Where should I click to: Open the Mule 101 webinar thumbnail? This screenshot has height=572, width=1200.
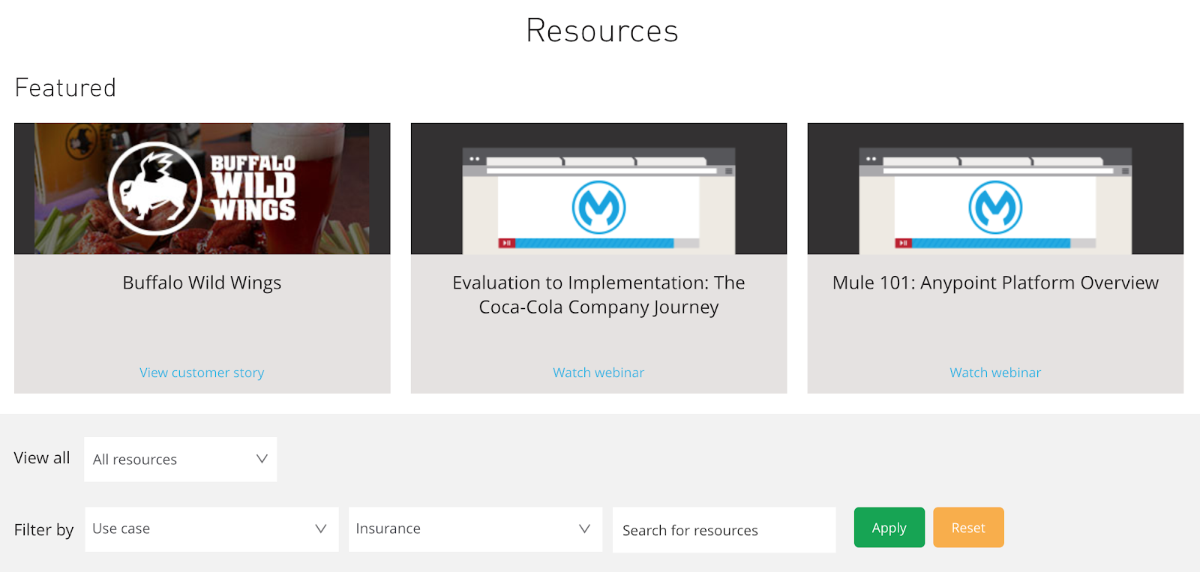click(995, 189)
